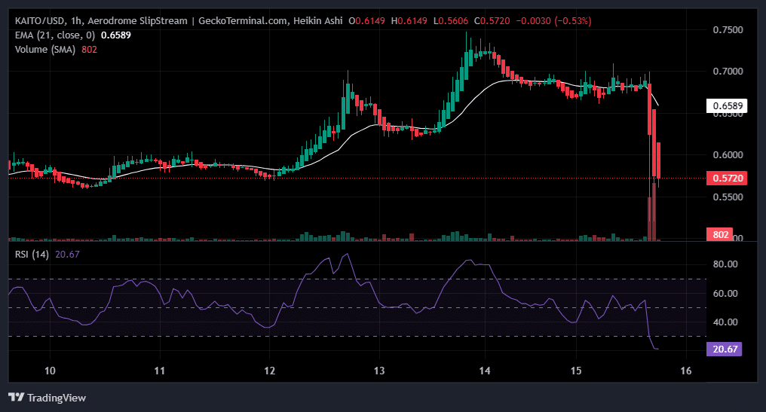766x412 pixels.
Task: Click the white 0.6589 EMA price tag
Action: [x=727, y=106]
